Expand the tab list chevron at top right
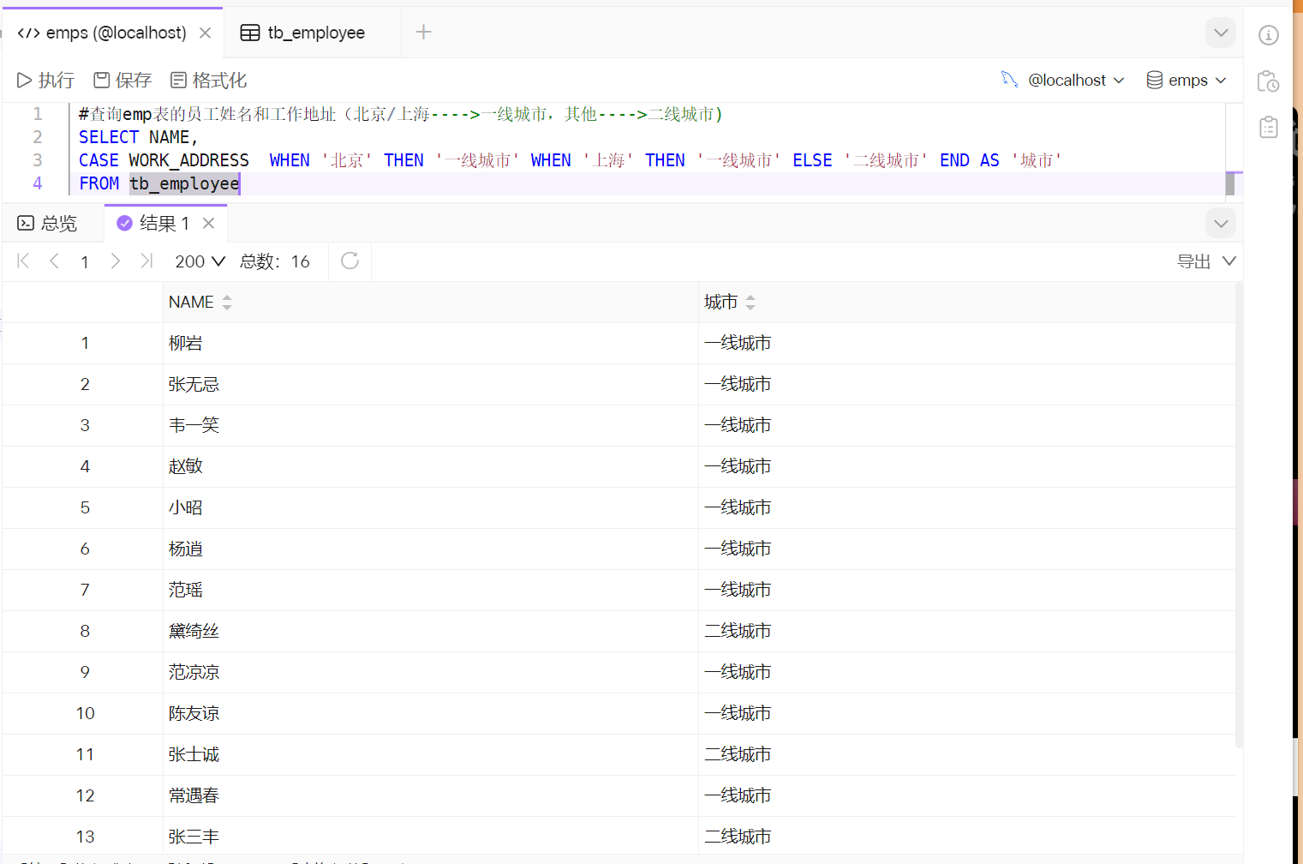Image resolution: width=1303 pixels, height=864 pixels. tap(1221, 33)
